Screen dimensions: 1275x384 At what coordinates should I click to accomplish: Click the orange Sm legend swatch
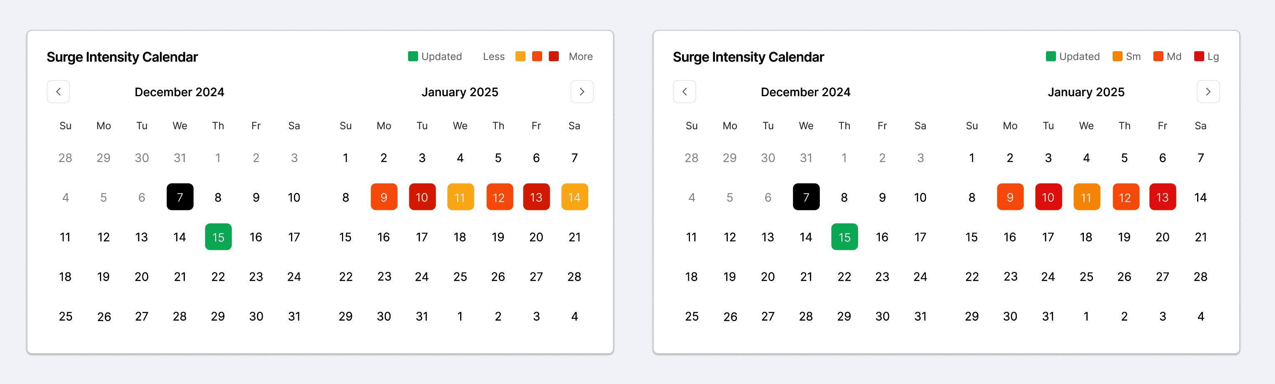coord(1117,56)
